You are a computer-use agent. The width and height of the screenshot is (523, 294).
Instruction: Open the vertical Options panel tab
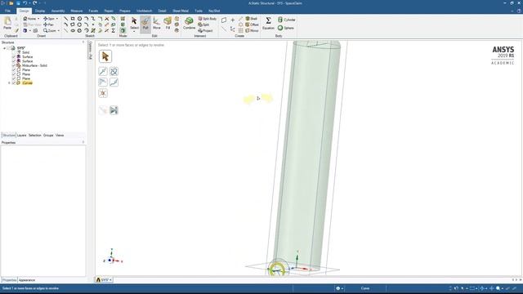[90, 51]
